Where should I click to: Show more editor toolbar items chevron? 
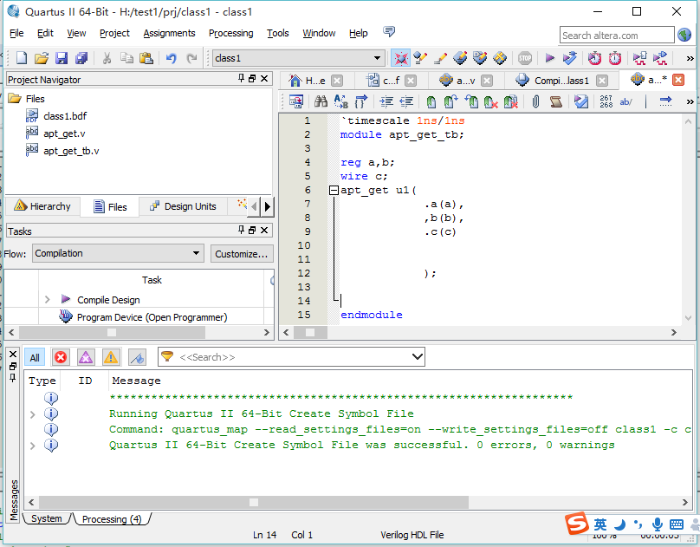click(x=690, y=101)
